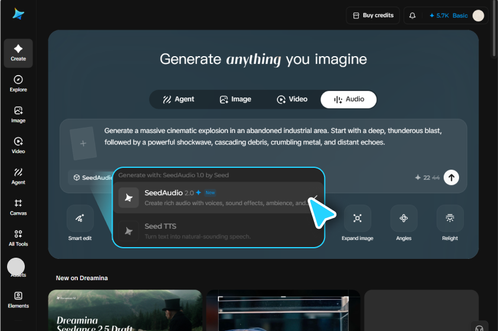Click the 'New on Dreamina' heading

pos(81,278)
